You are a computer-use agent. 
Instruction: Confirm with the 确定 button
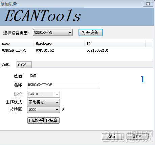pos(113,137)
